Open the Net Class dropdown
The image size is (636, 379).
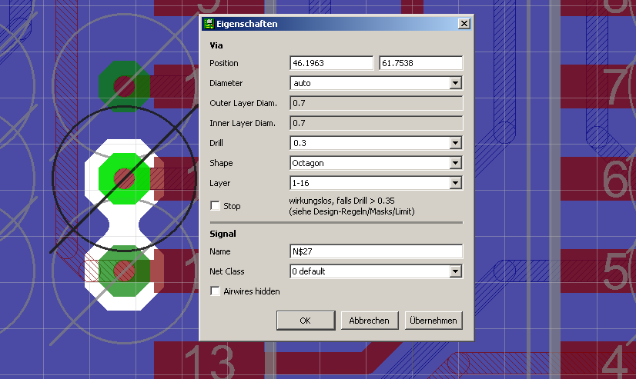(x=455, y=271)
